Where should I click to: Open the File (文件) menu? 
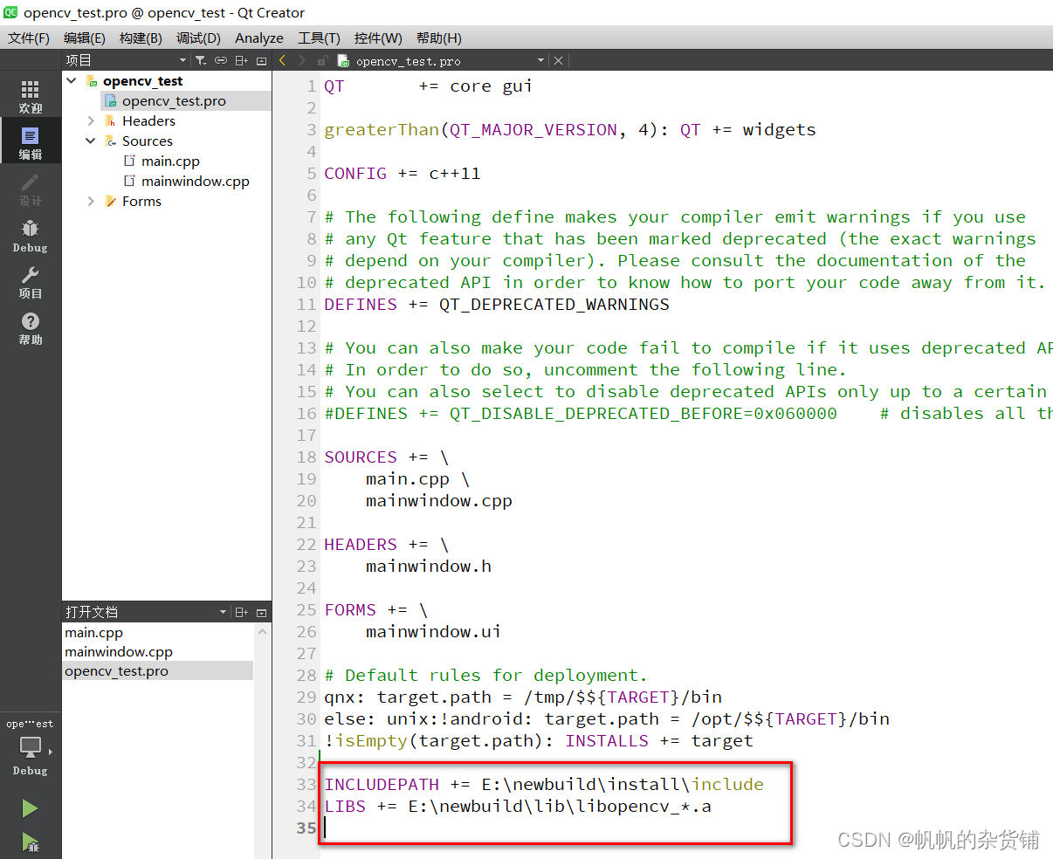(29, 38)
